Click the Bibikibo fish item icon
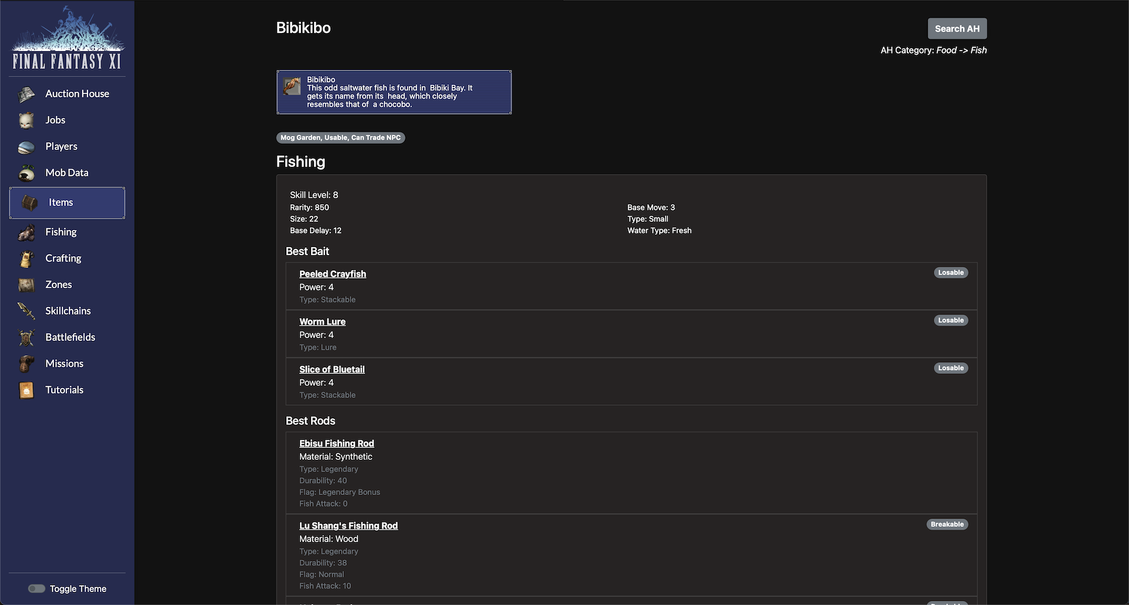The image size is (1129, 605). [x=292, y=86]
